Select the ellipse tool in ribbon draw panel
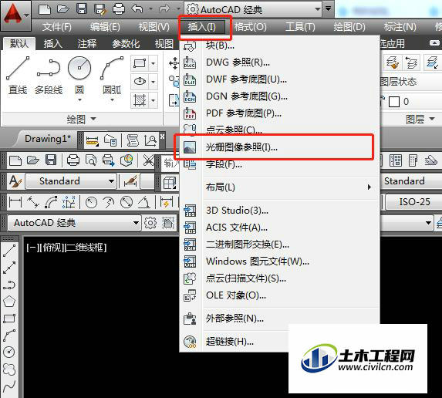The image size is (442, 398). click(x=140, y=82)
